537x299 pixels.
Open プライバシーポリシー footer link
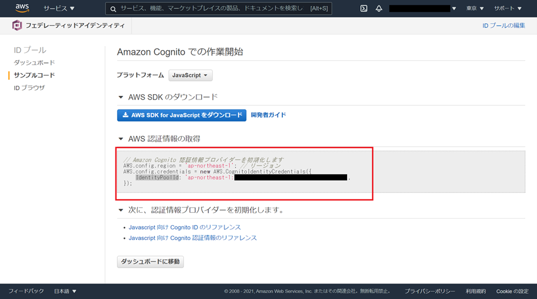click(430, 291)
